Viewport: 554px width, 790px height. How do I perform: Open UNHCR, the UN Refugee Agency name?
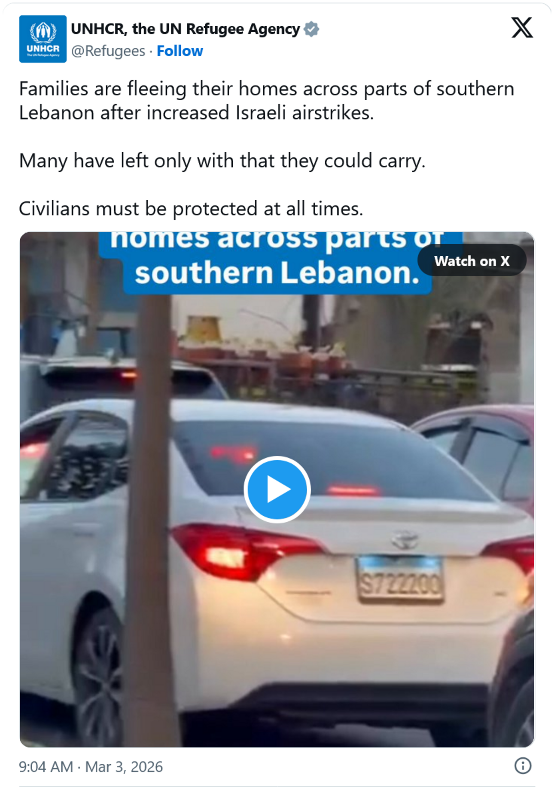click(186, 29)
